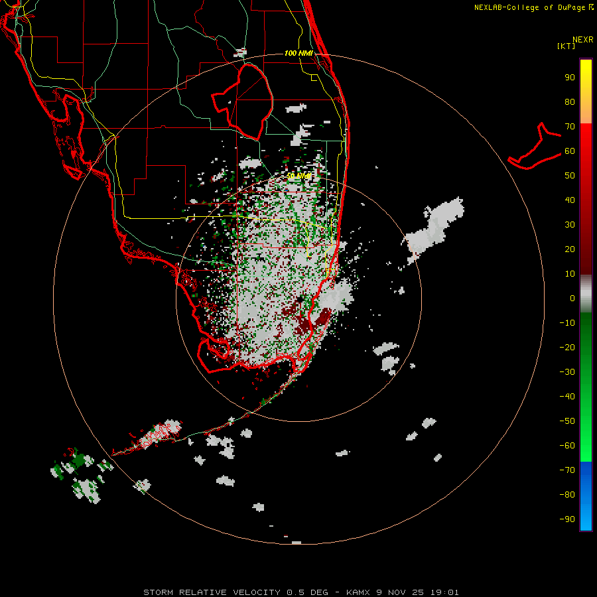Pick the blue segment of the color bar
The height and width of the screenshot is (597, 597).
tap(586, 496)
